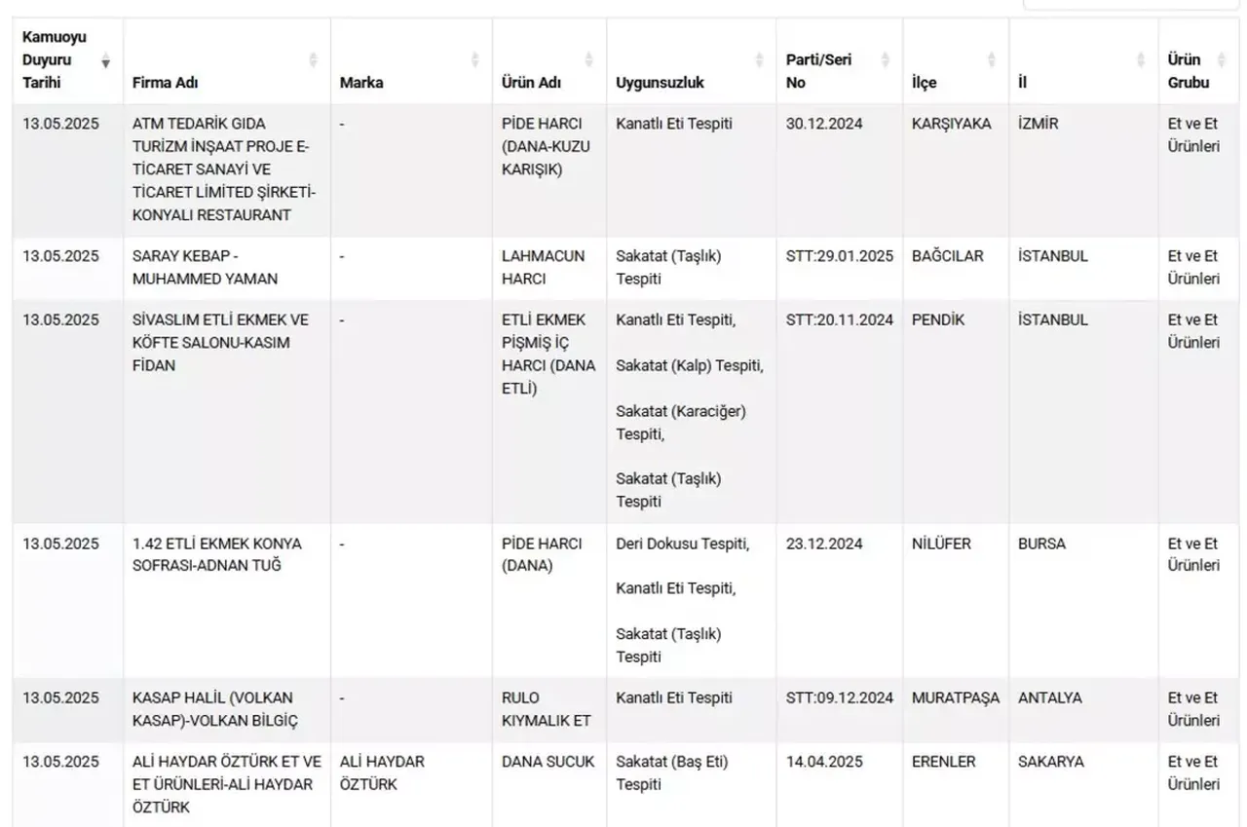The image size is (1247, 827).
Task: Click the DANA SUCUK product cell
Action: [x=548, y=762]
